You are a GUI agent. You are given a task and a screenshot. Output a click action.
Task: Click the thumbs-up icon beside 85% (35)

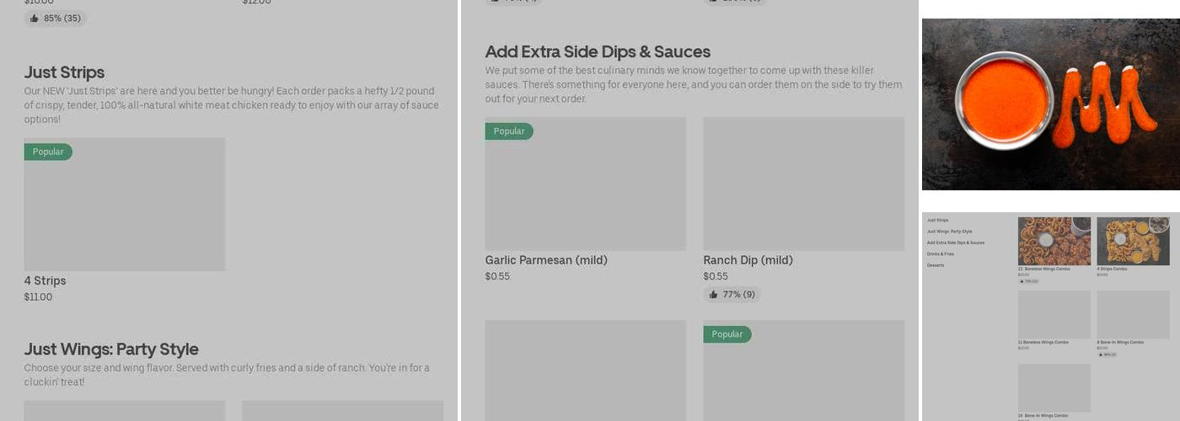tap(35, 19)
